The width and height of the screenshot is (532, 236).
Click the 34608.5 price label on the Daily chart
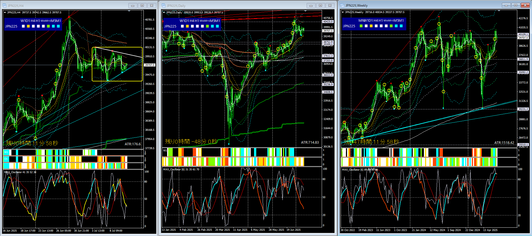pos(328,92)
